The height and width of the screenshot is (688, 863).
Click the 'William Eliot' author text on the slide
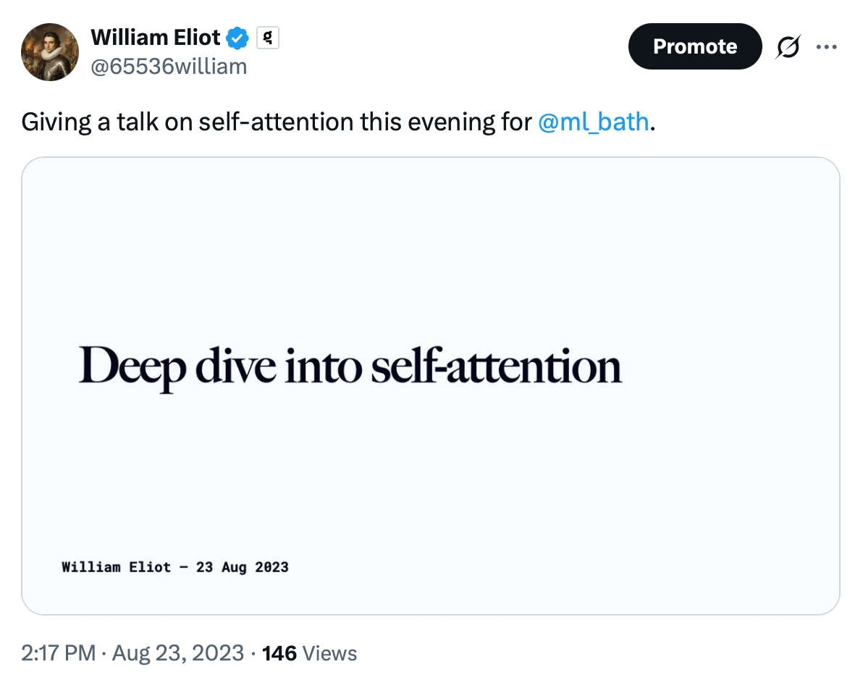(x=117, y=567)
